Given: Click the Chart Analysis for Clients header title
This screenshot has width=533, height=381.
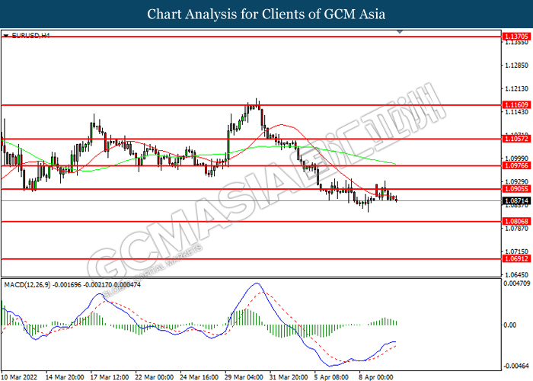Looking at the screenshot, I should (266, 14).
